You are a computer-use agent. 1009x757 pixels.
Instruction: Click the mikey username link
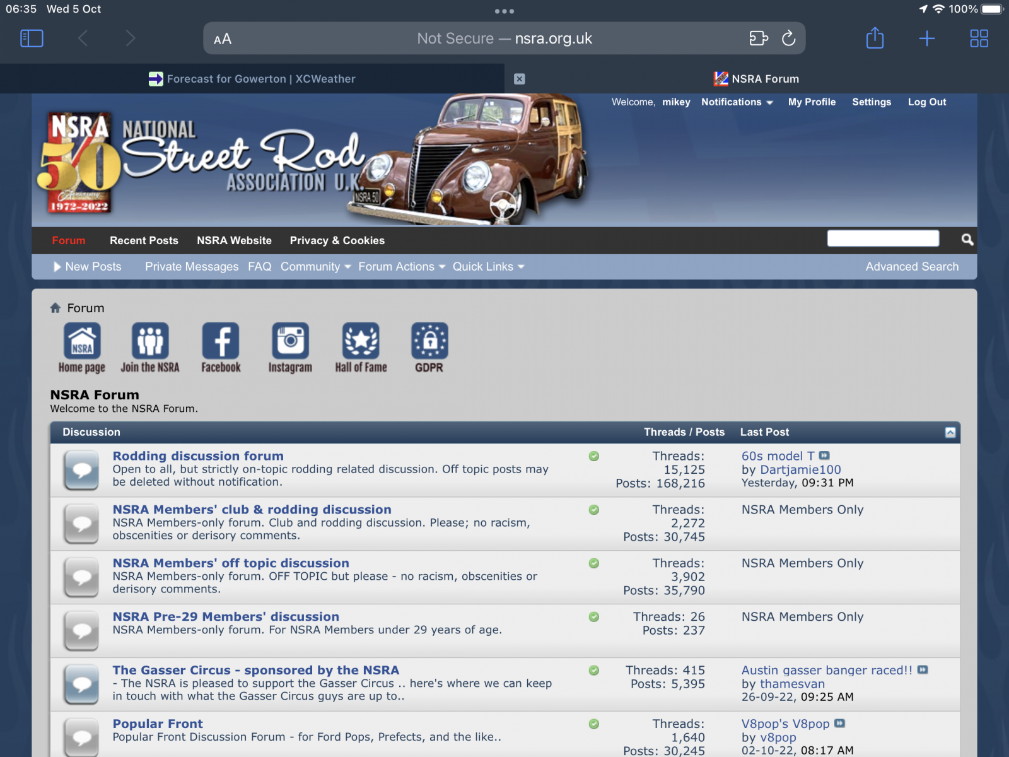tap(676, 102)
